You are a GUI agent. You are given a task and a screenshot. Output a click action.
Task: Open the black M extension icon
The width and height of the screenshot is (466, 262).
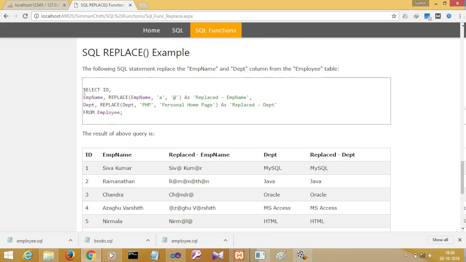click(438, 16)
